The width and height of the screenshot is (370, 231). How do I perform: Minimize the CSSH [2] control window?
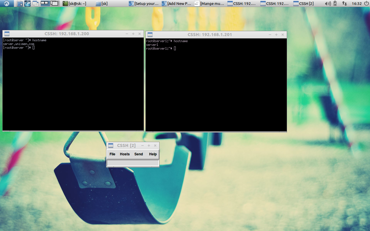143,146
